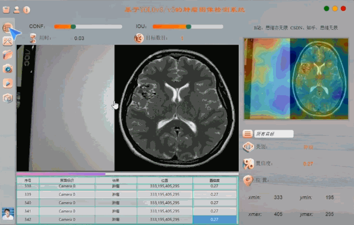Click the xmax value 405
This screenshot has height=225, width=354.
(x=278, y=214)
